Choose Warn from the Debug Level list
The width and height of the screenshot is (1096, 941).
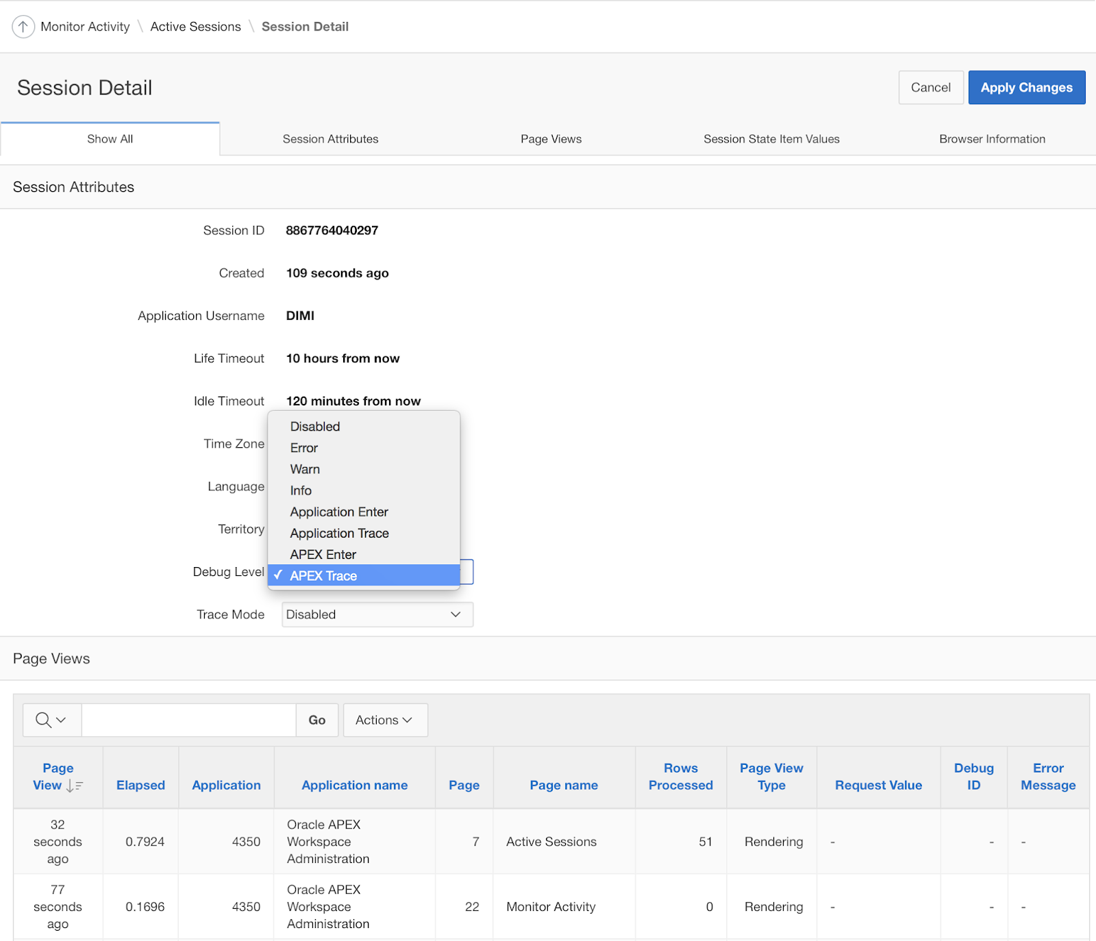click(305, 469)
